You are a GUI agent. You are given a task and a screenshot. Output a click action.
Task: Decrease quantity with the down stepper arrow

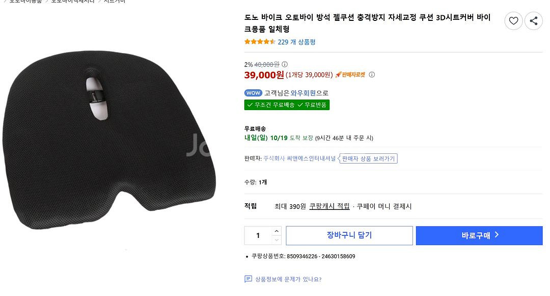click(276, 240)
